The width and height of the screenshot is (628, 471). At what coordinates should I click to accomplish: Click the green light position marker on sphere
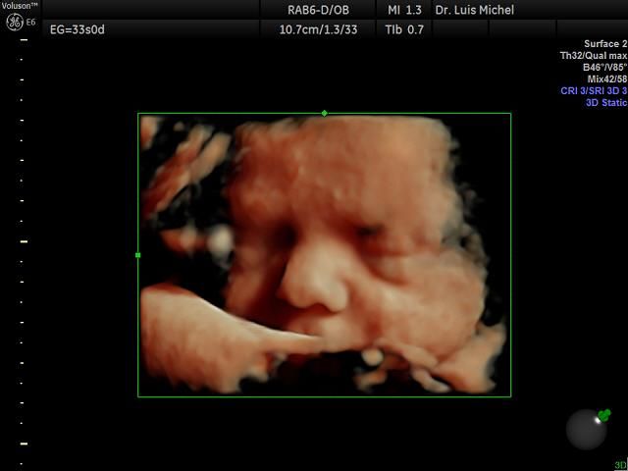pyautogui.click(x=603, y=415)
